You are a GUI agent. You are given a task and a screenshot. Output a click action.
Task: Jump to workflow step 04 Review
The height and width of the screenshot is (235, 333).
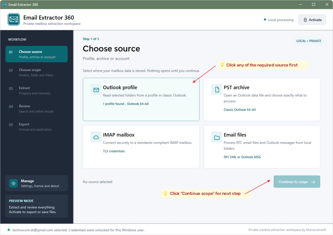[36, 109]
